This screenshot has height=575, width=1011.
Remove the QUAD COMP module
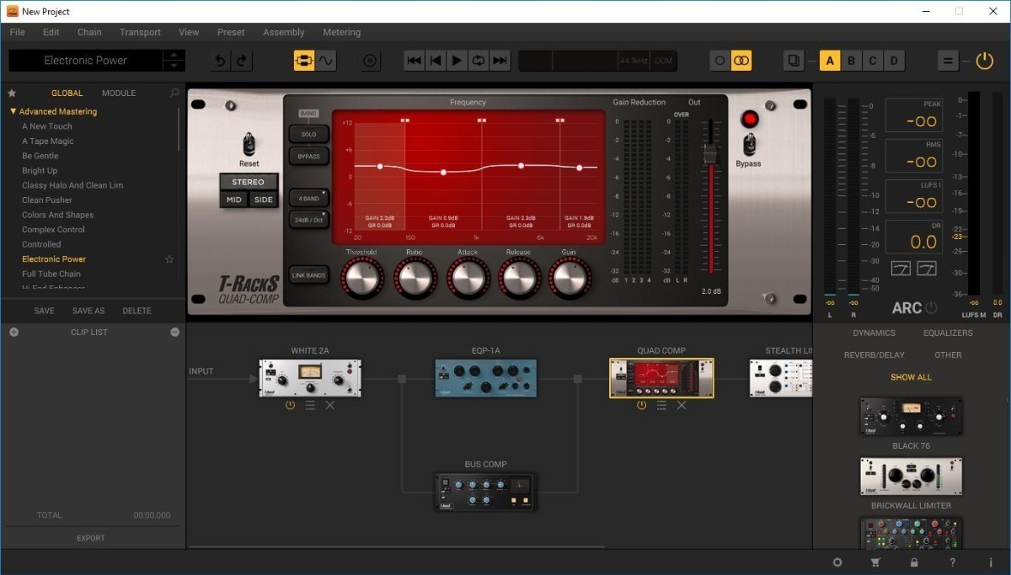click(x=682, y=406)
